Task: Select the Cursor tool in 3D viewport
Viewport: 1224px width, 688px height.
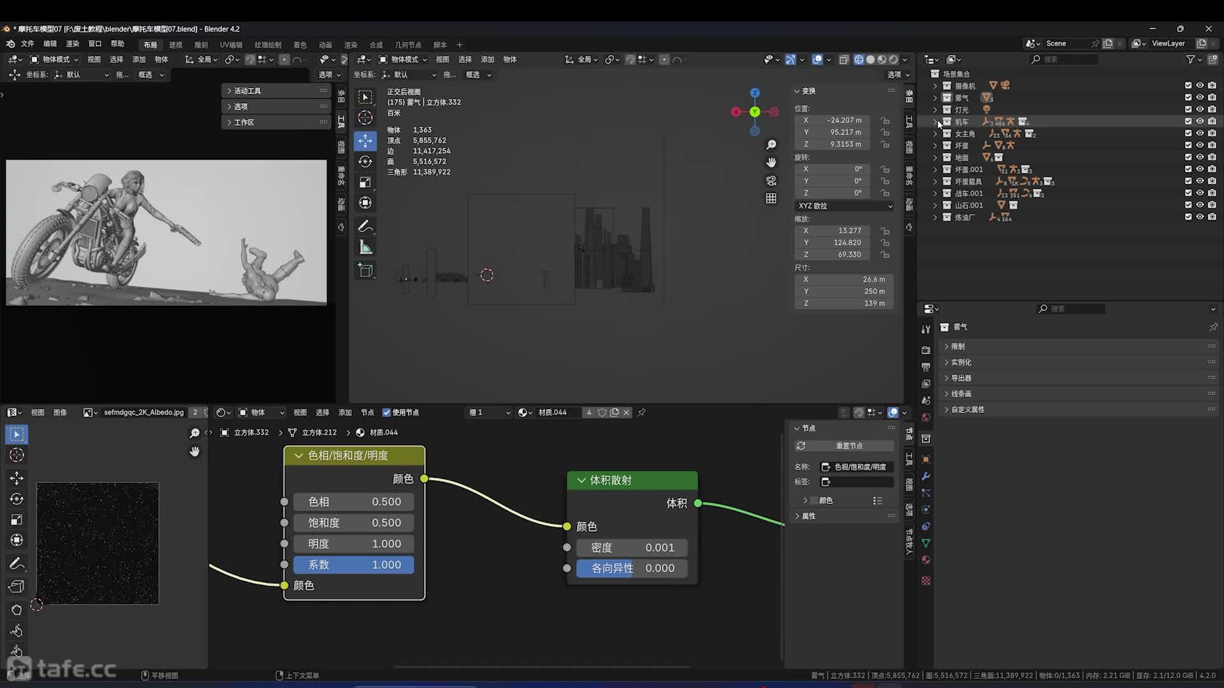Action: (x=365, y=118)
